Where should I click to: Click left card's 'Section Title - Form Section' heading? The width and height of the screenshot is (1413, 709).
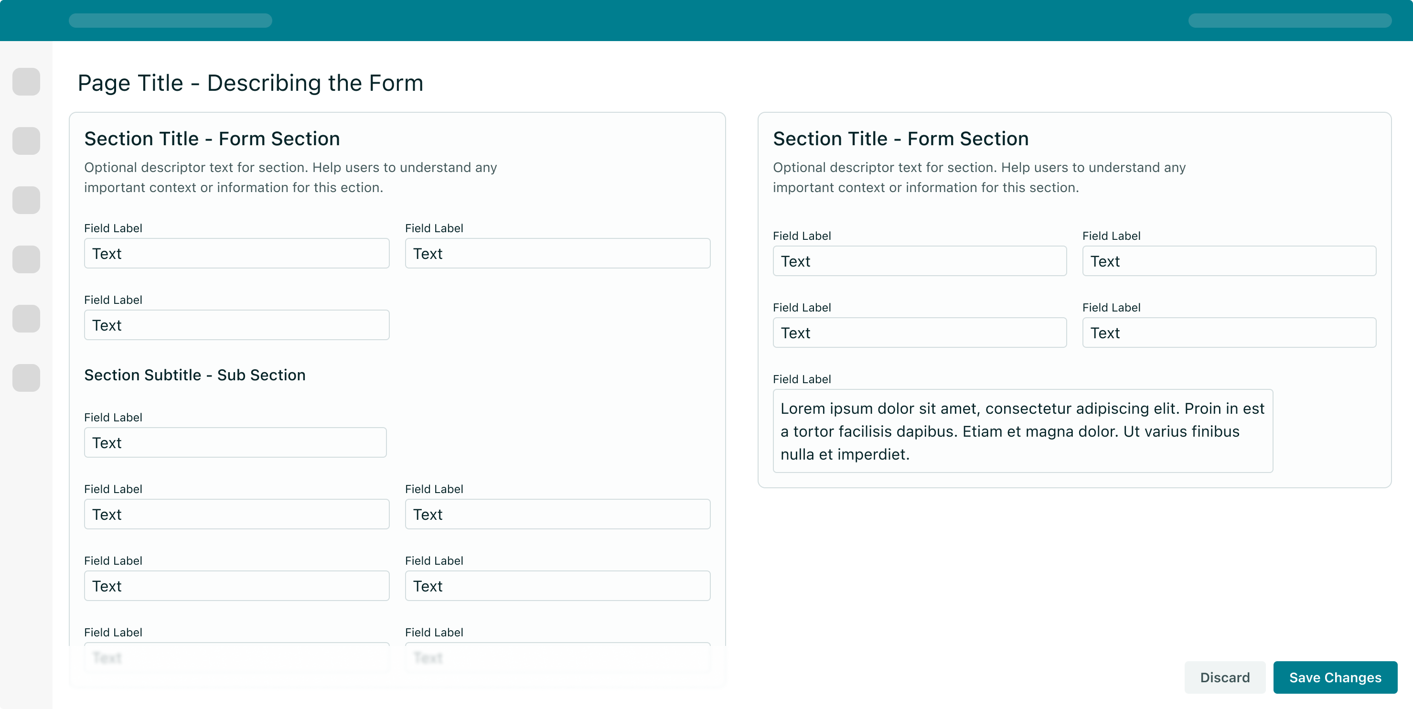(x=212, y=139)
